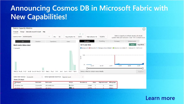The height and width of the screenshot is (104, 184).
Task: Select the CU metric tab
Action: pos(23,42)
